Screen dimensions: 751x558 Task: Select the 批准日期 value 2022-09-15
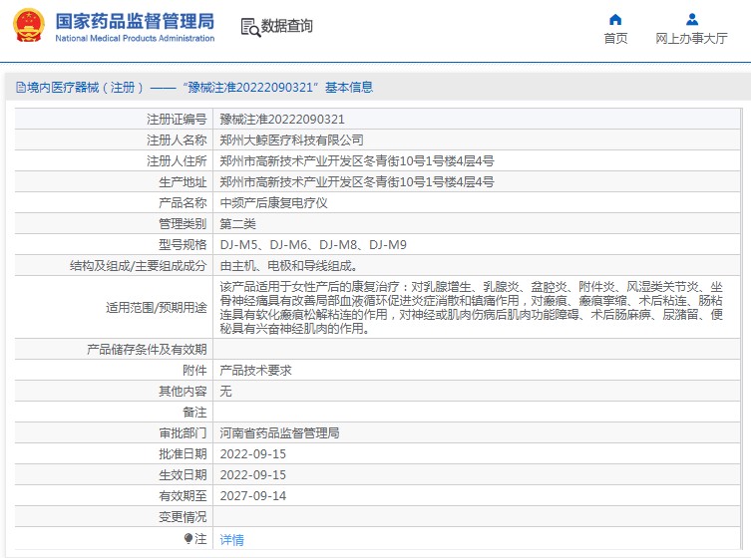click(253, 454)
